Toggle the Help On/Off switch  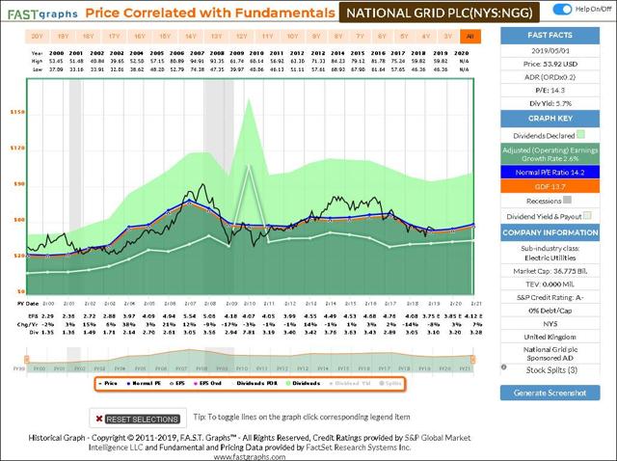[561, 9]
